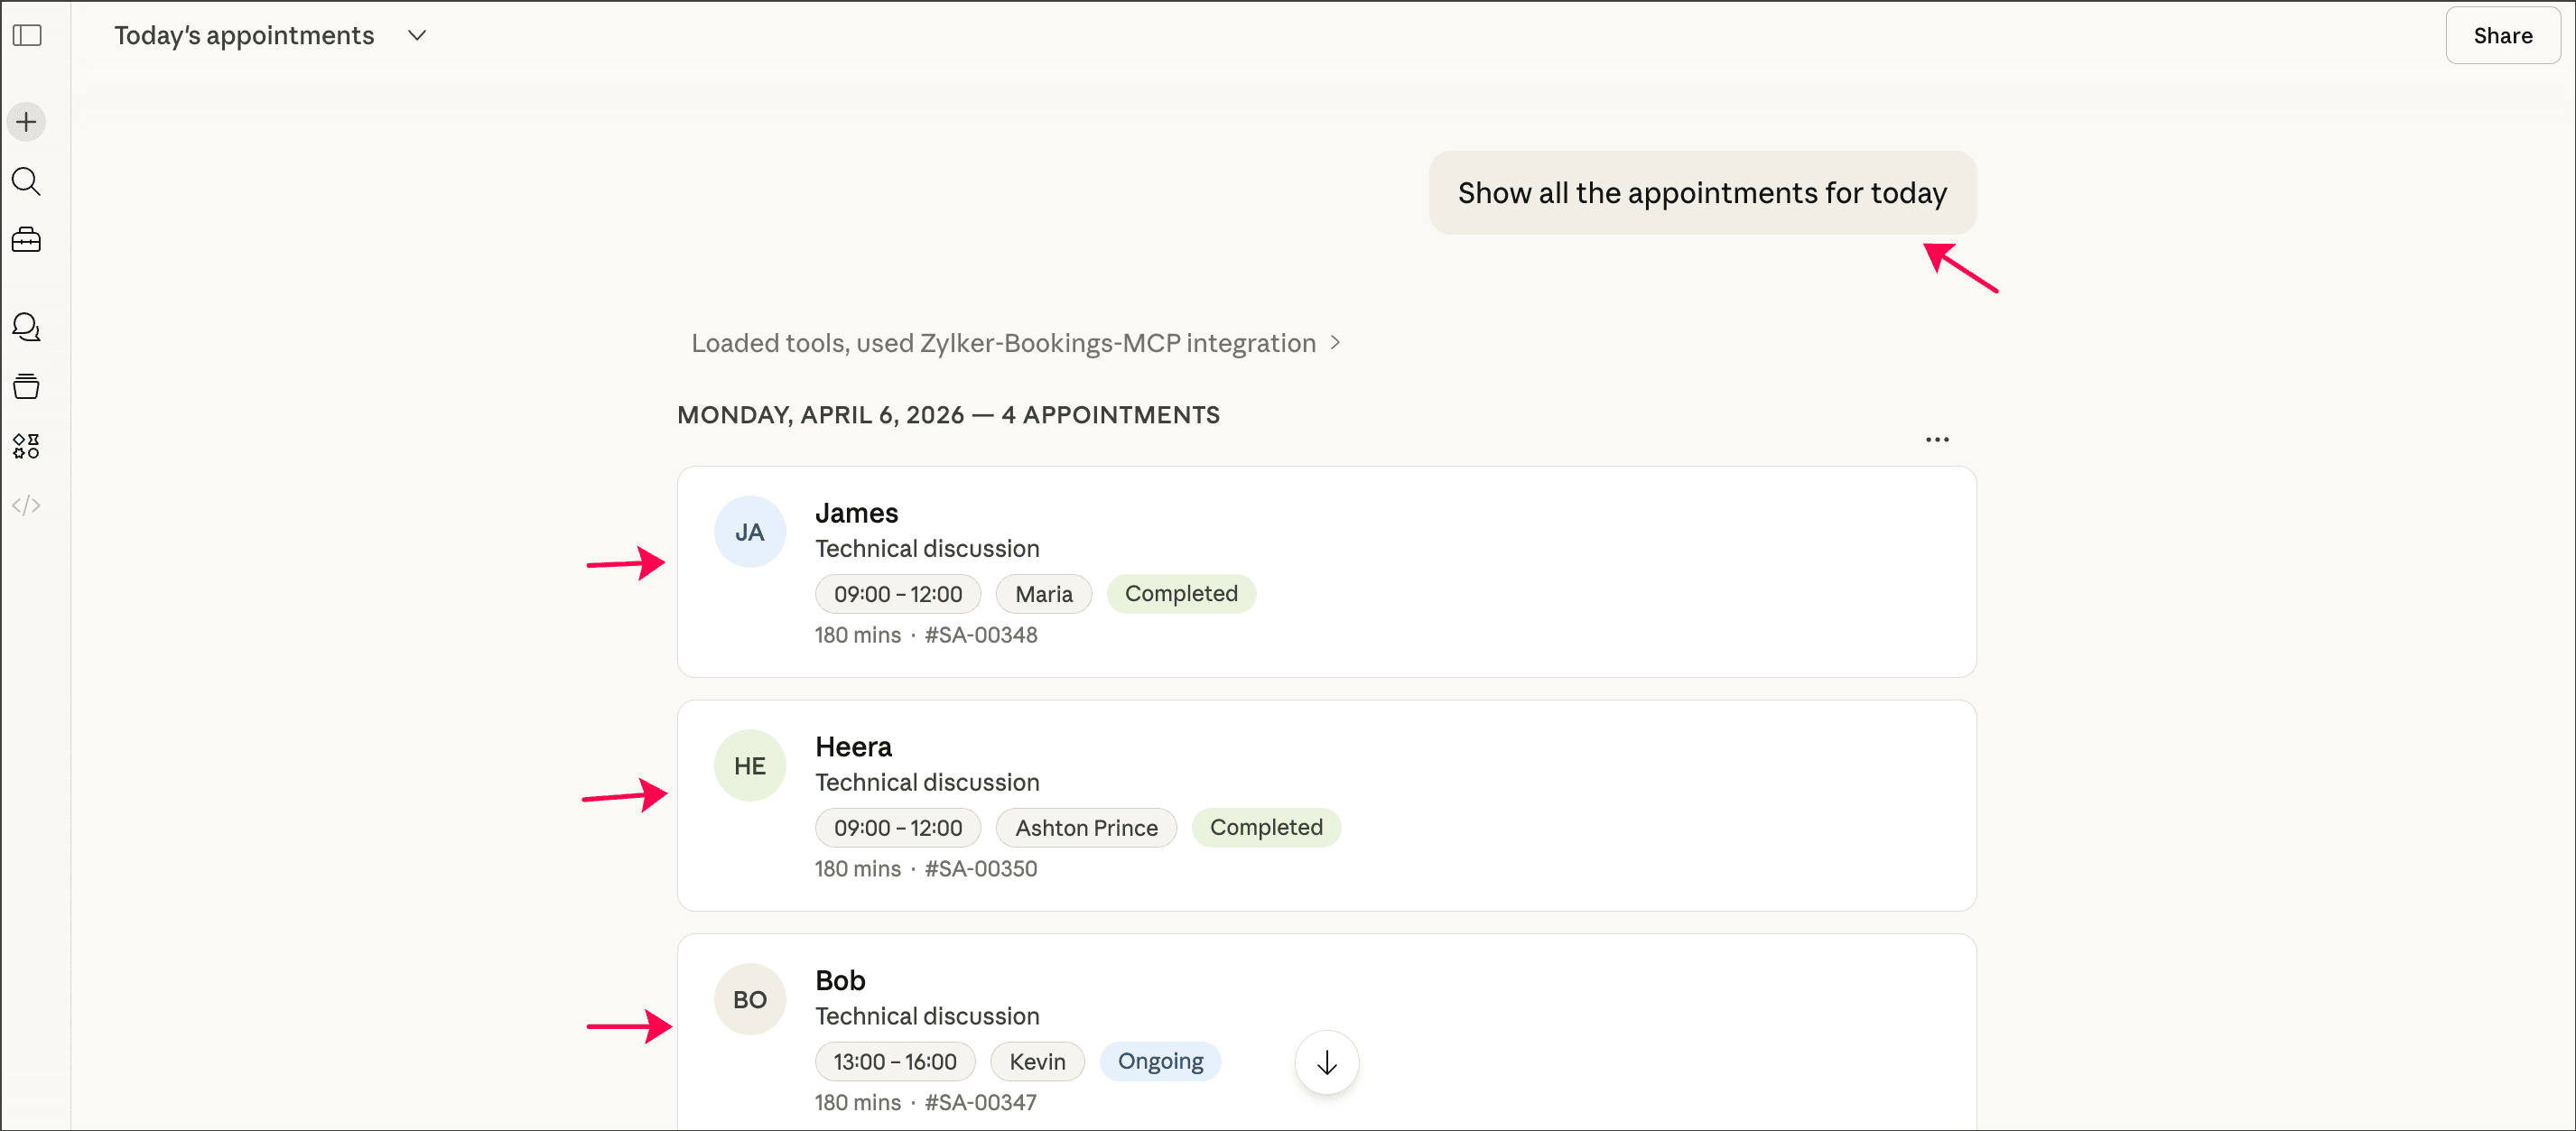The width and height of the screenshot is (2576, 1131).
Task: Open the code brackets icon
Action: [x=27, y=505]
